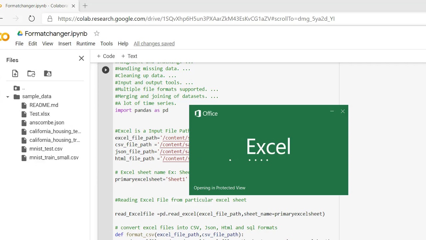The image size is (426, 240).
Task: Open the File menu
Action: click(19, 44)
